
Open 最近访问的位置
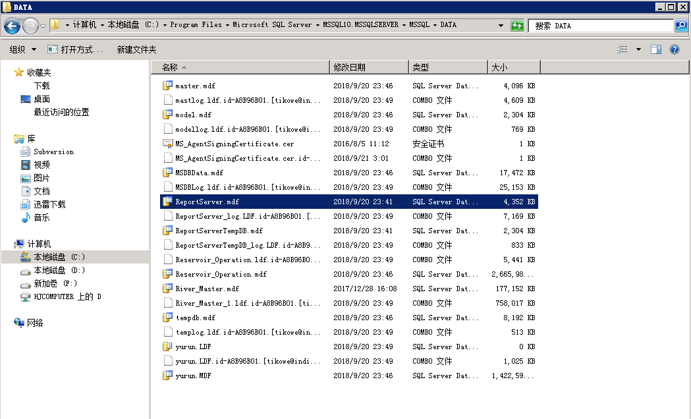pos(61,112)
